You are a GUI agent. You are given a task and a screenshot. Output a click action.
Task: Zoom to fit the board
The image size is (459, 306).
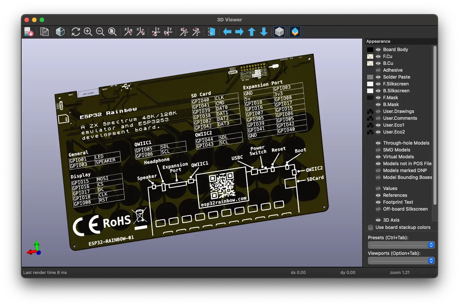tap(112, 32)
